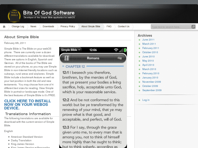The image size is (198, 148).
Task: Open the Privacy Policy page
Action: [x=68, y=26]
